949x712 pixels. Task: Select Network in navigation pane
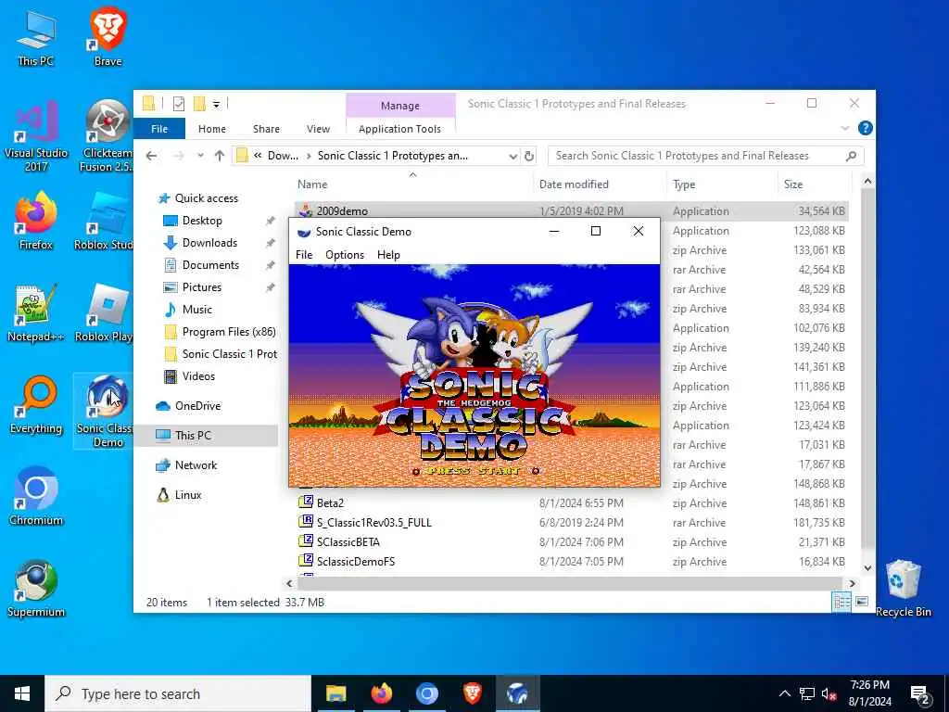pos(196,465)
